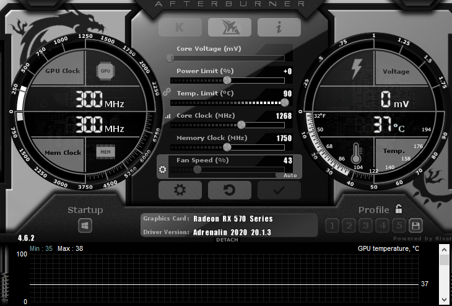Click the version number 4.6.2
452x306 pixels.
[26, 238]
